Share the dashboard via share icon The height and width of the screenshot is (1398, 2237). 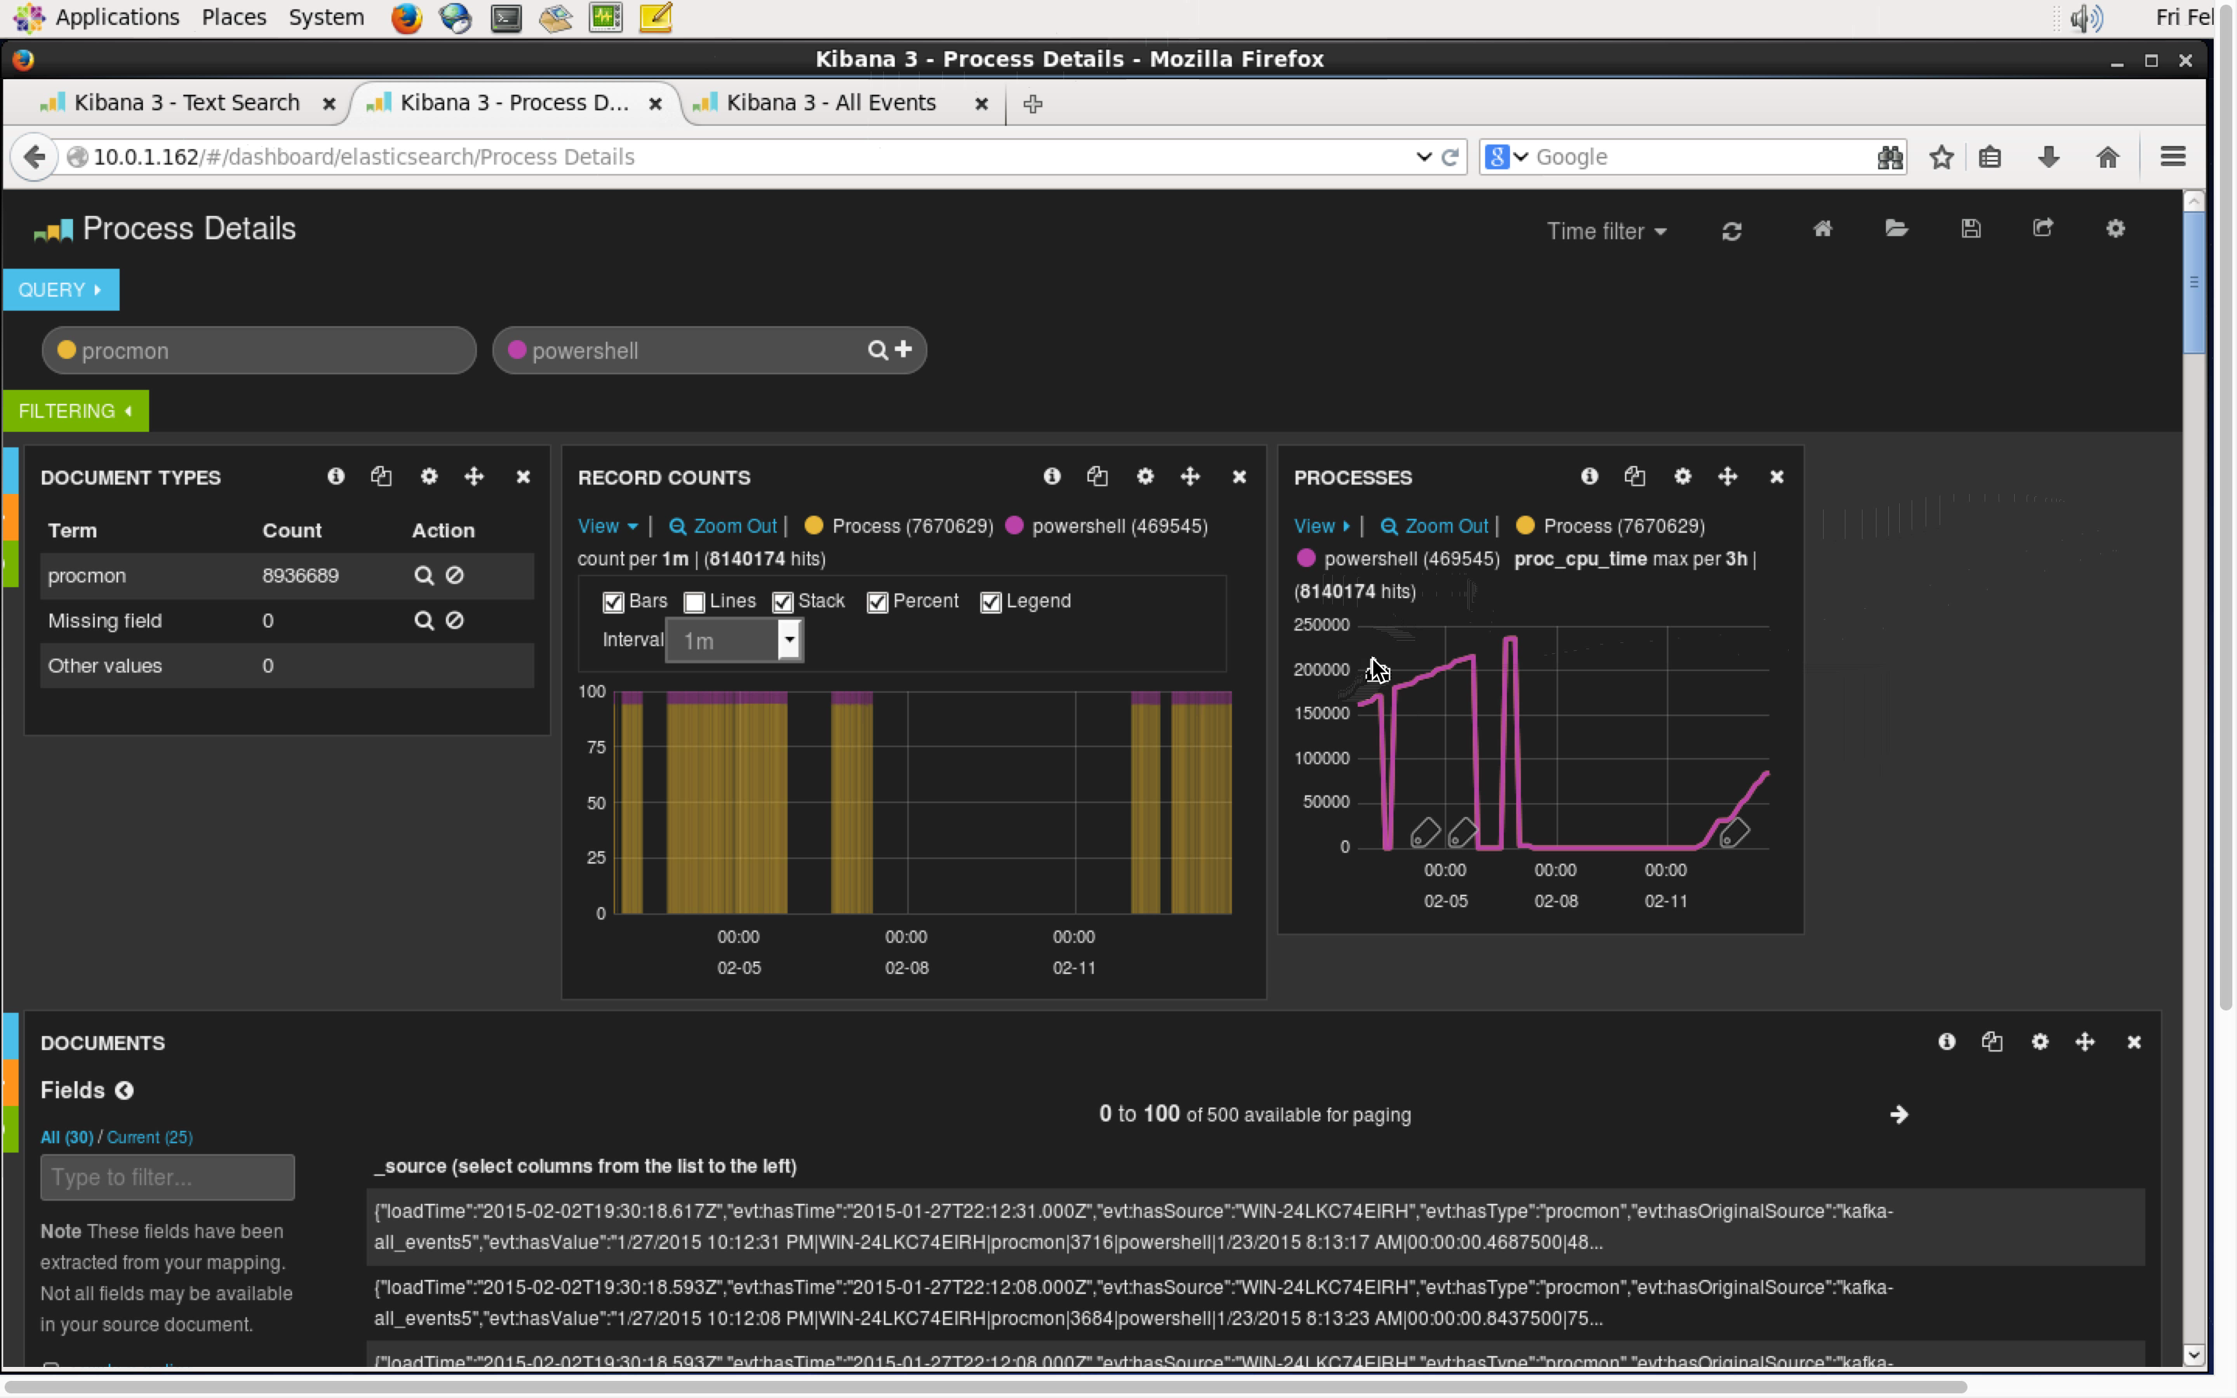click(x=2043, y=229)
